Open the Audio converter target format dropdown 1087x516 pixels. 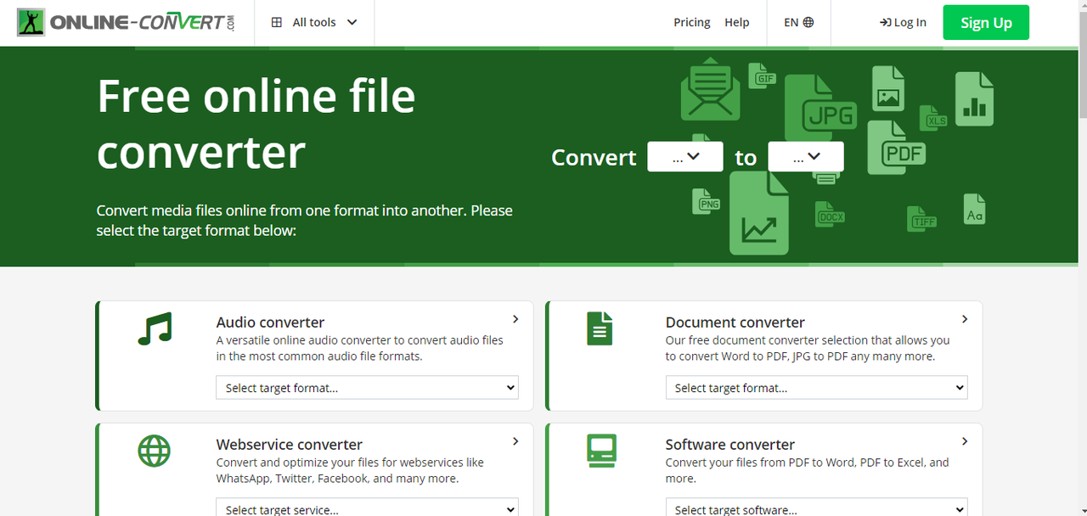coord(367,387)
